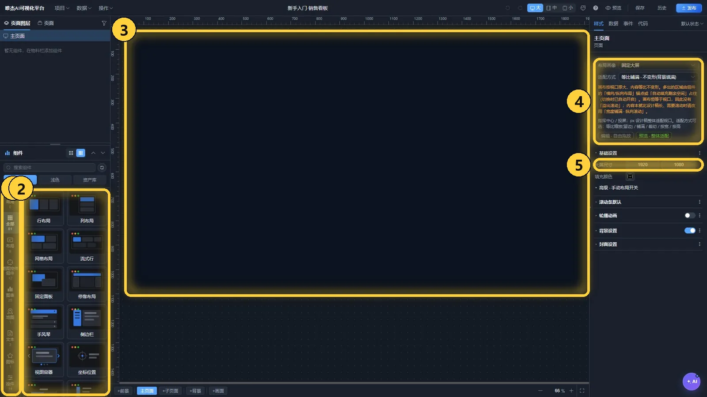Open the 适配方式 dropdown

[658, 77]
